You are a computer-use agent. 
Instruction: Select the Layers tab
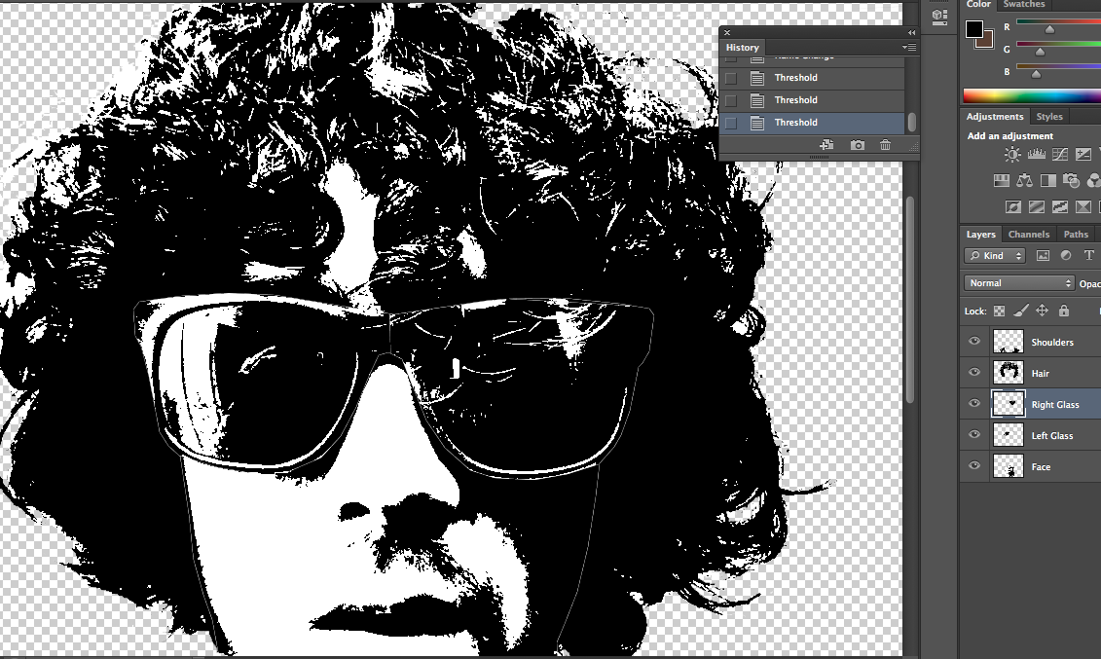[x=980, y=235]
